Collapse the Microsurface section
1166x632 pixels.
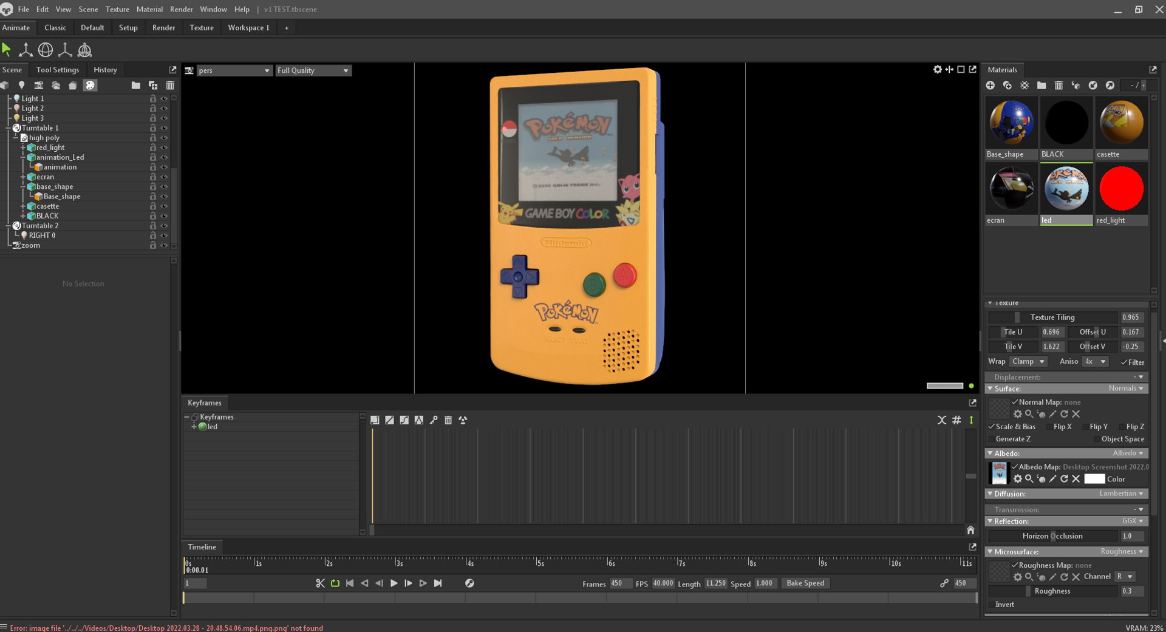(990, 552)
